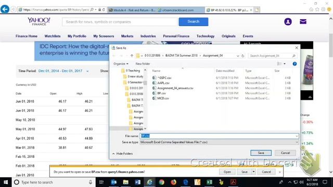Click Cancel in the download notification bar

click(266, 172)
